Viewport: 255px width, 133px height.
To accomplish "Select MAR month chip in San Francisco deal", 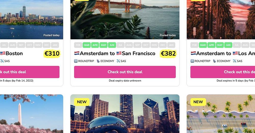I will point(86,45).
